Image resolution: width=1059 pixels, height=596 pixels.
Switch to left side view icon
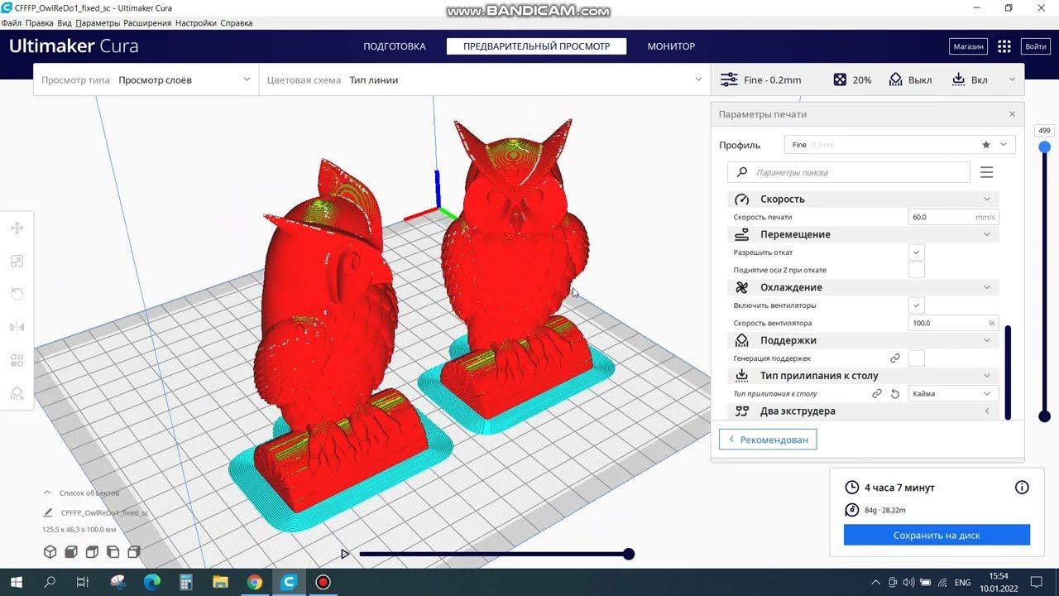113,552
